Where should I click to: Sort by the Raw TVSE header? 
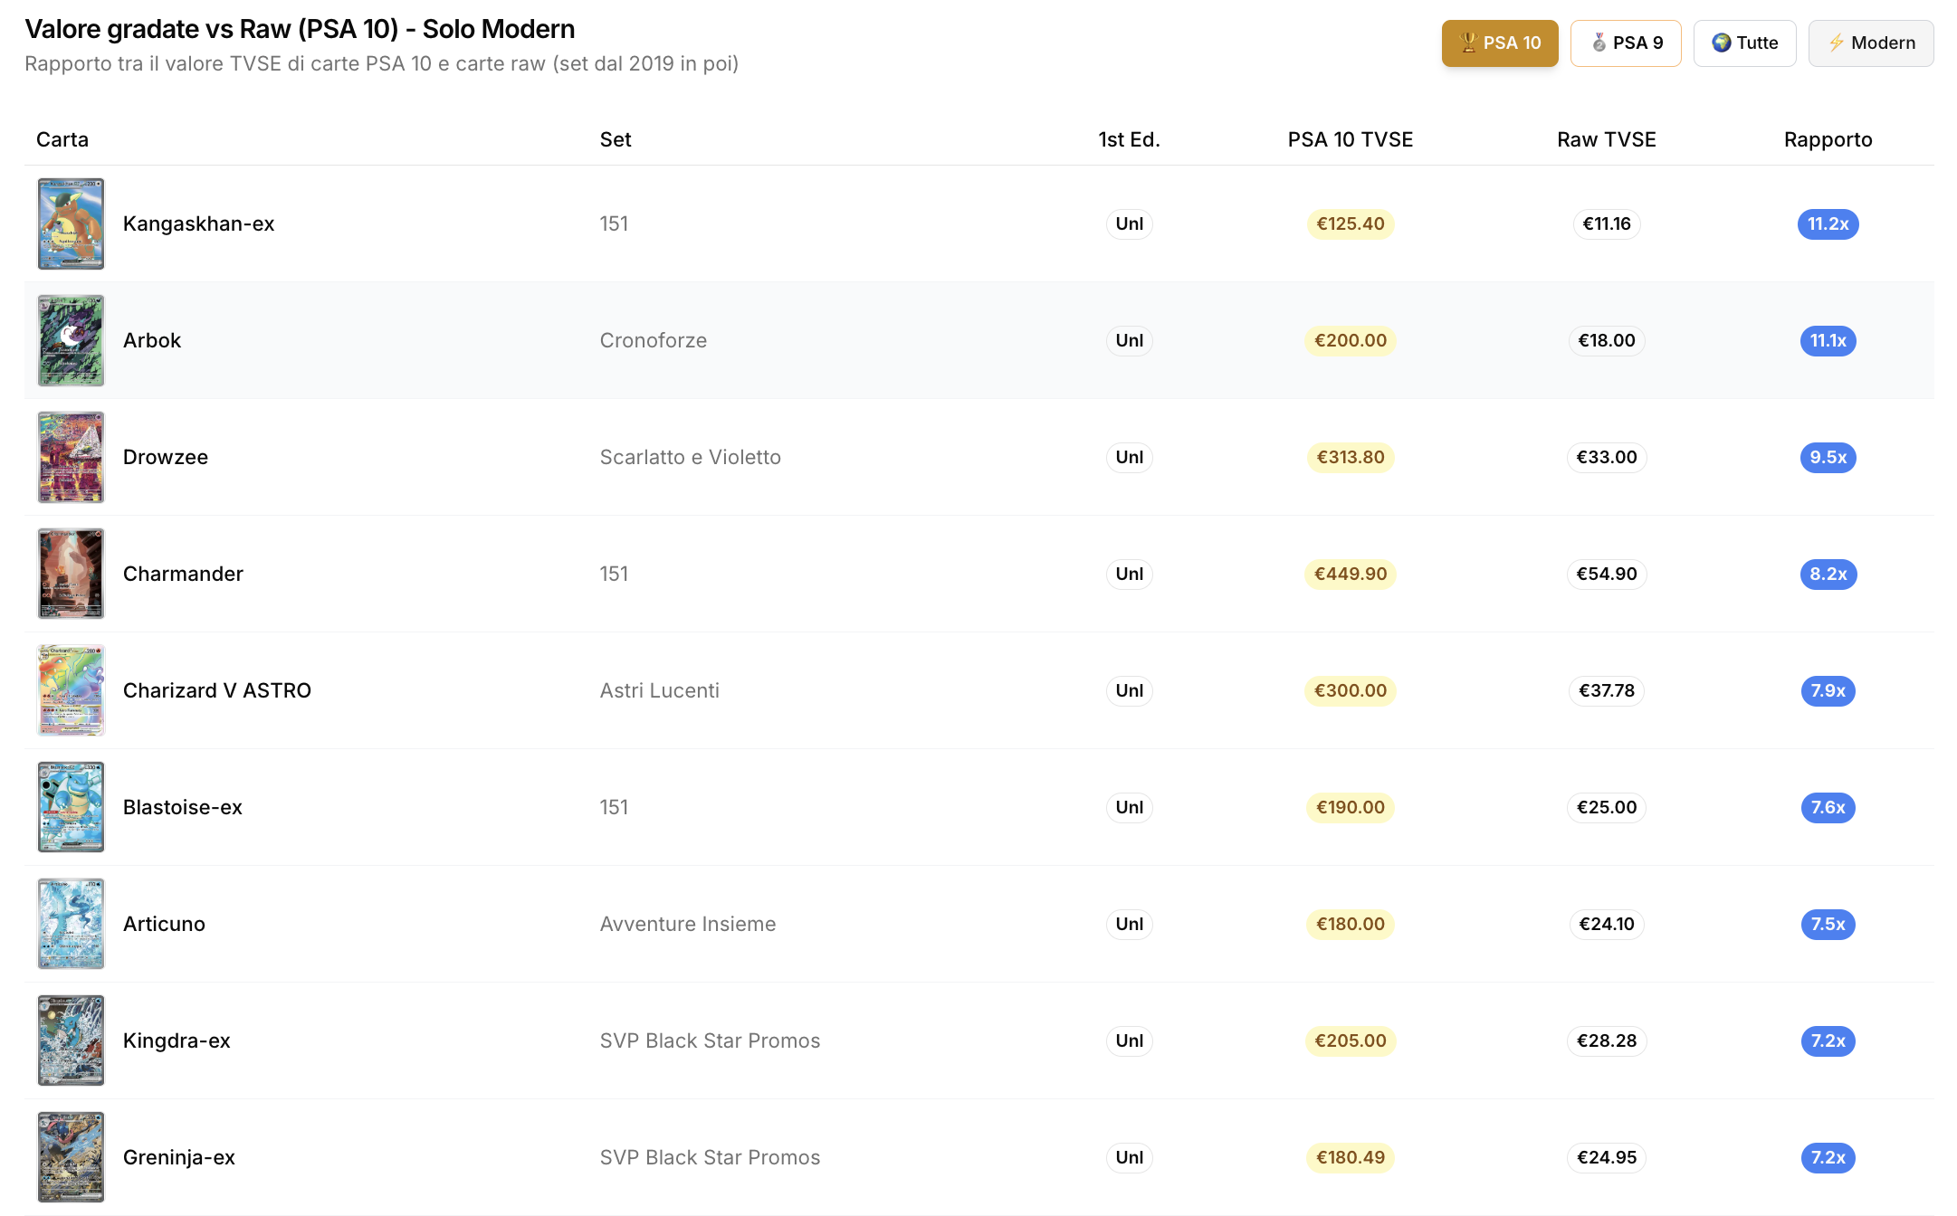click(1606, 139)
